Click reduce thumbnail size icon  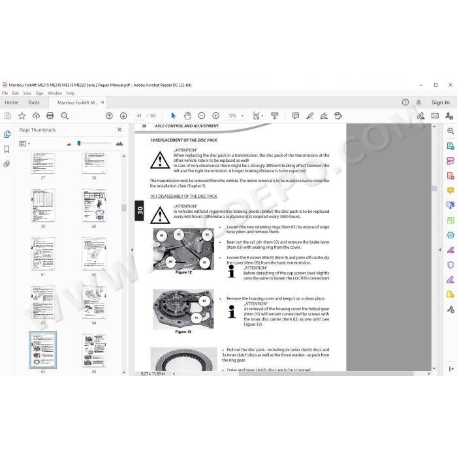[69, 144]
